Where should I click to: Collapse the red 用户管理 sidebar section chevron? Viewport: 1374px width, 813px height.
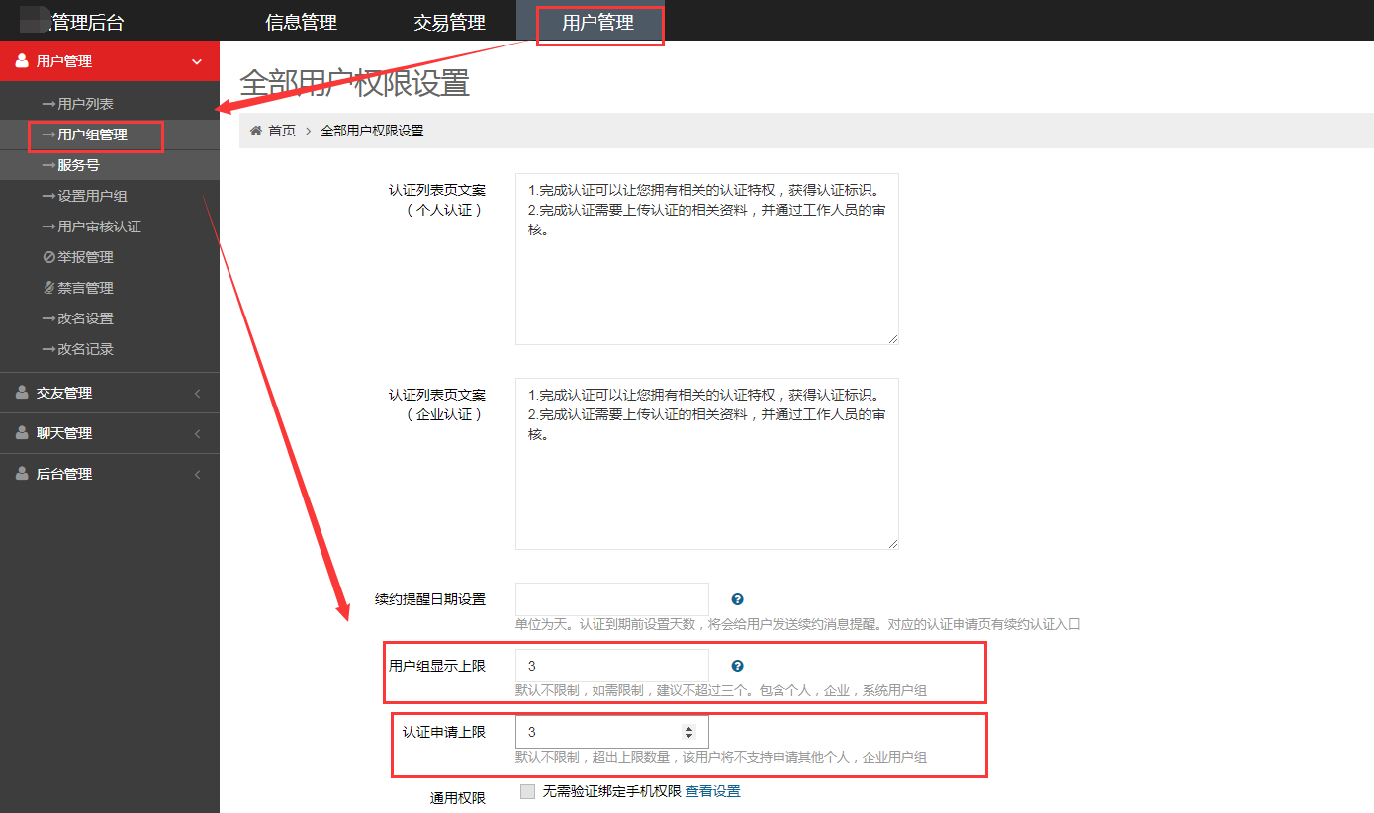point(197,62)
